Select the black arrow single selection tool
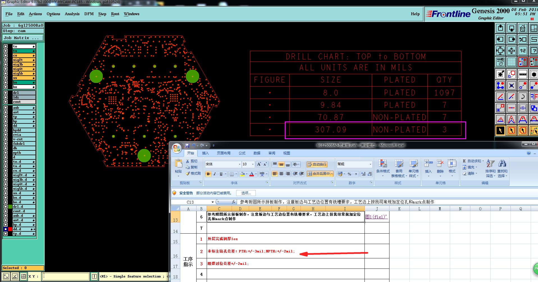 [x=500, y=130]
